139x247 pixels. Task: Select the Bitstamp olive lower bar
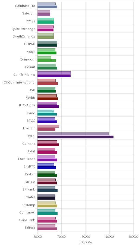click(x=48, y=206)
